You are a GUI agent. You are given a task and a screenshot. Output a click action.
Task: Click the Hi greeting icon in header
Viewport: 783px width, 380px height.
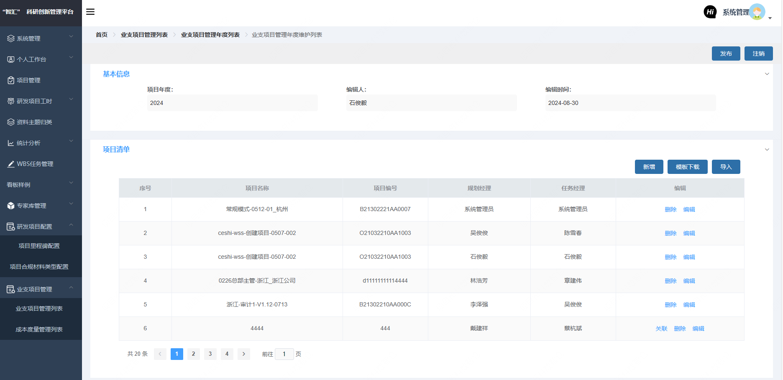click(x=710, y=12)
